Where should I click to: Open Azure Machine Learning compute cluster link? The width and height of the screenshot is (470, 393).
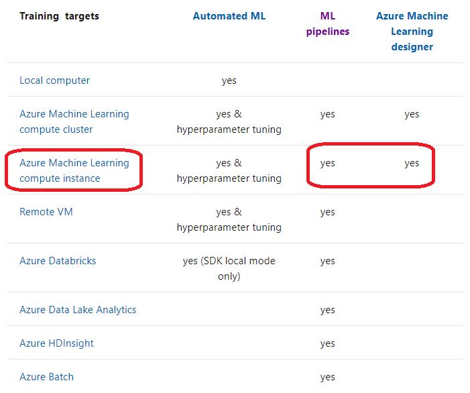74,121
